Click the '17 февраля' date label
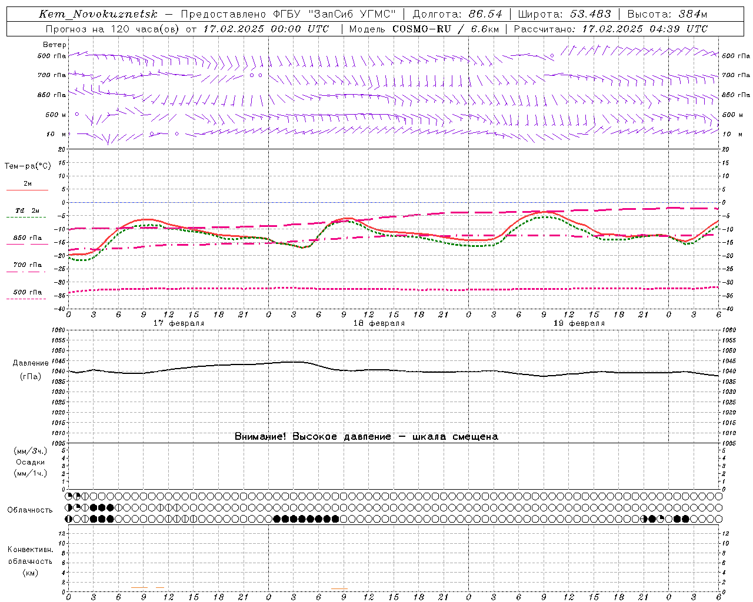The image size is (753, 602). (179, 323)
